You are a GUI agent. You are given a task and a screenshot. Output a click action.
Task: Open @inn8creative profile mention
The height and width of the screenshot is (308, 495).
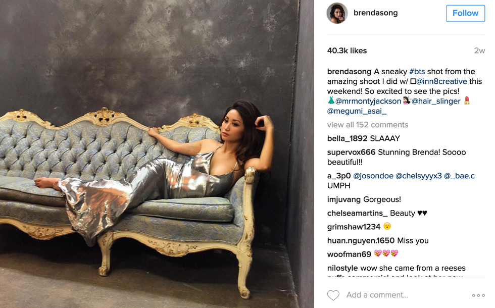tap(441, 81)
